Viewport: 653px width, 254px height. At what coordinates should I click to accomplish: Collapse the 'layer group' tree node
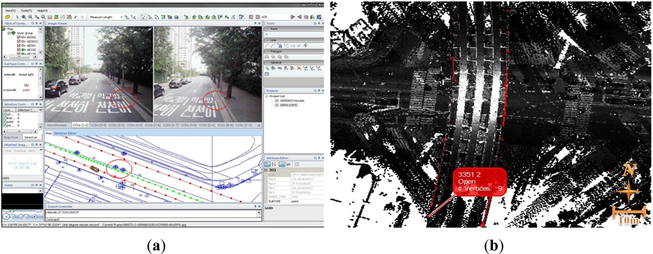tap(9, 33)
